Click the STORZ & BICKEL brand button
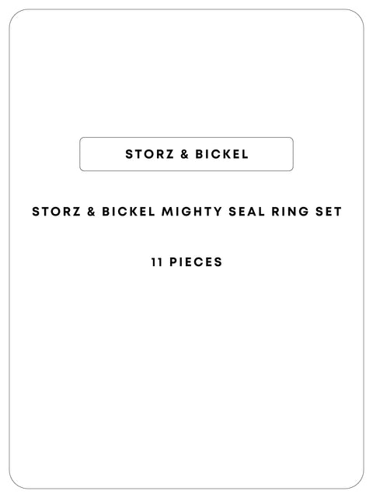 (x=186, y=154)
